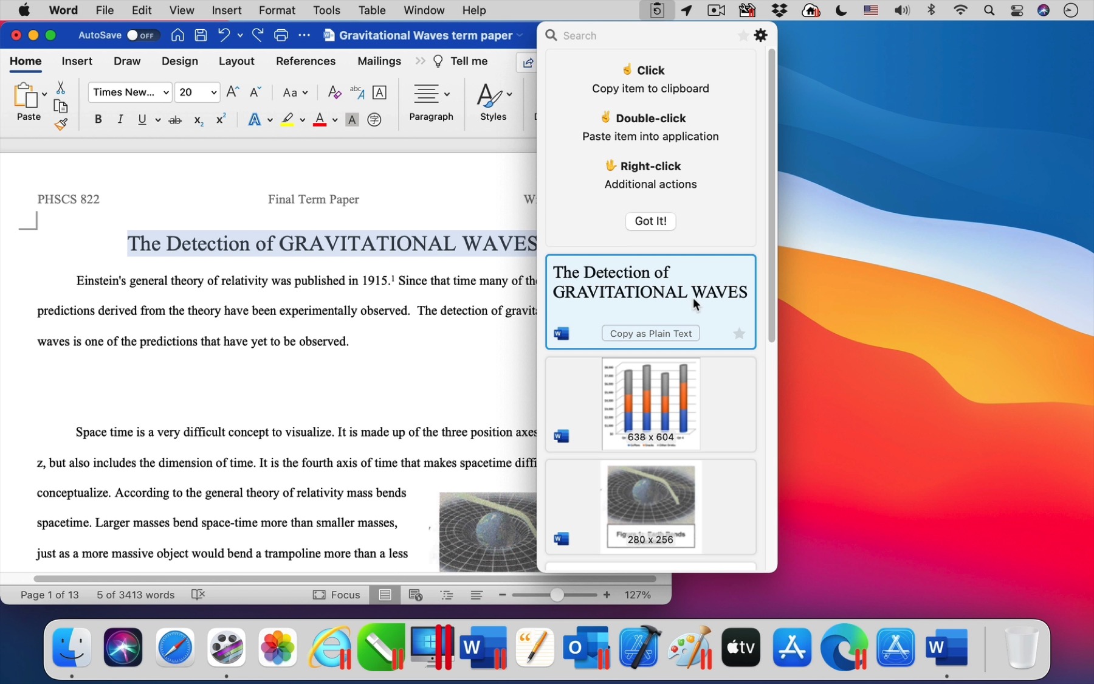Image resolution: width=1094 pixels, height=684 pixels.
Task: Apply bold formatting to selected text
Action: pos(97,119)
